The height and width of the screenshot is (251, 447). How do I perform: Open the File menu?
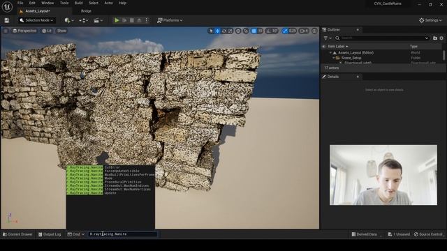tap(20, 3)
